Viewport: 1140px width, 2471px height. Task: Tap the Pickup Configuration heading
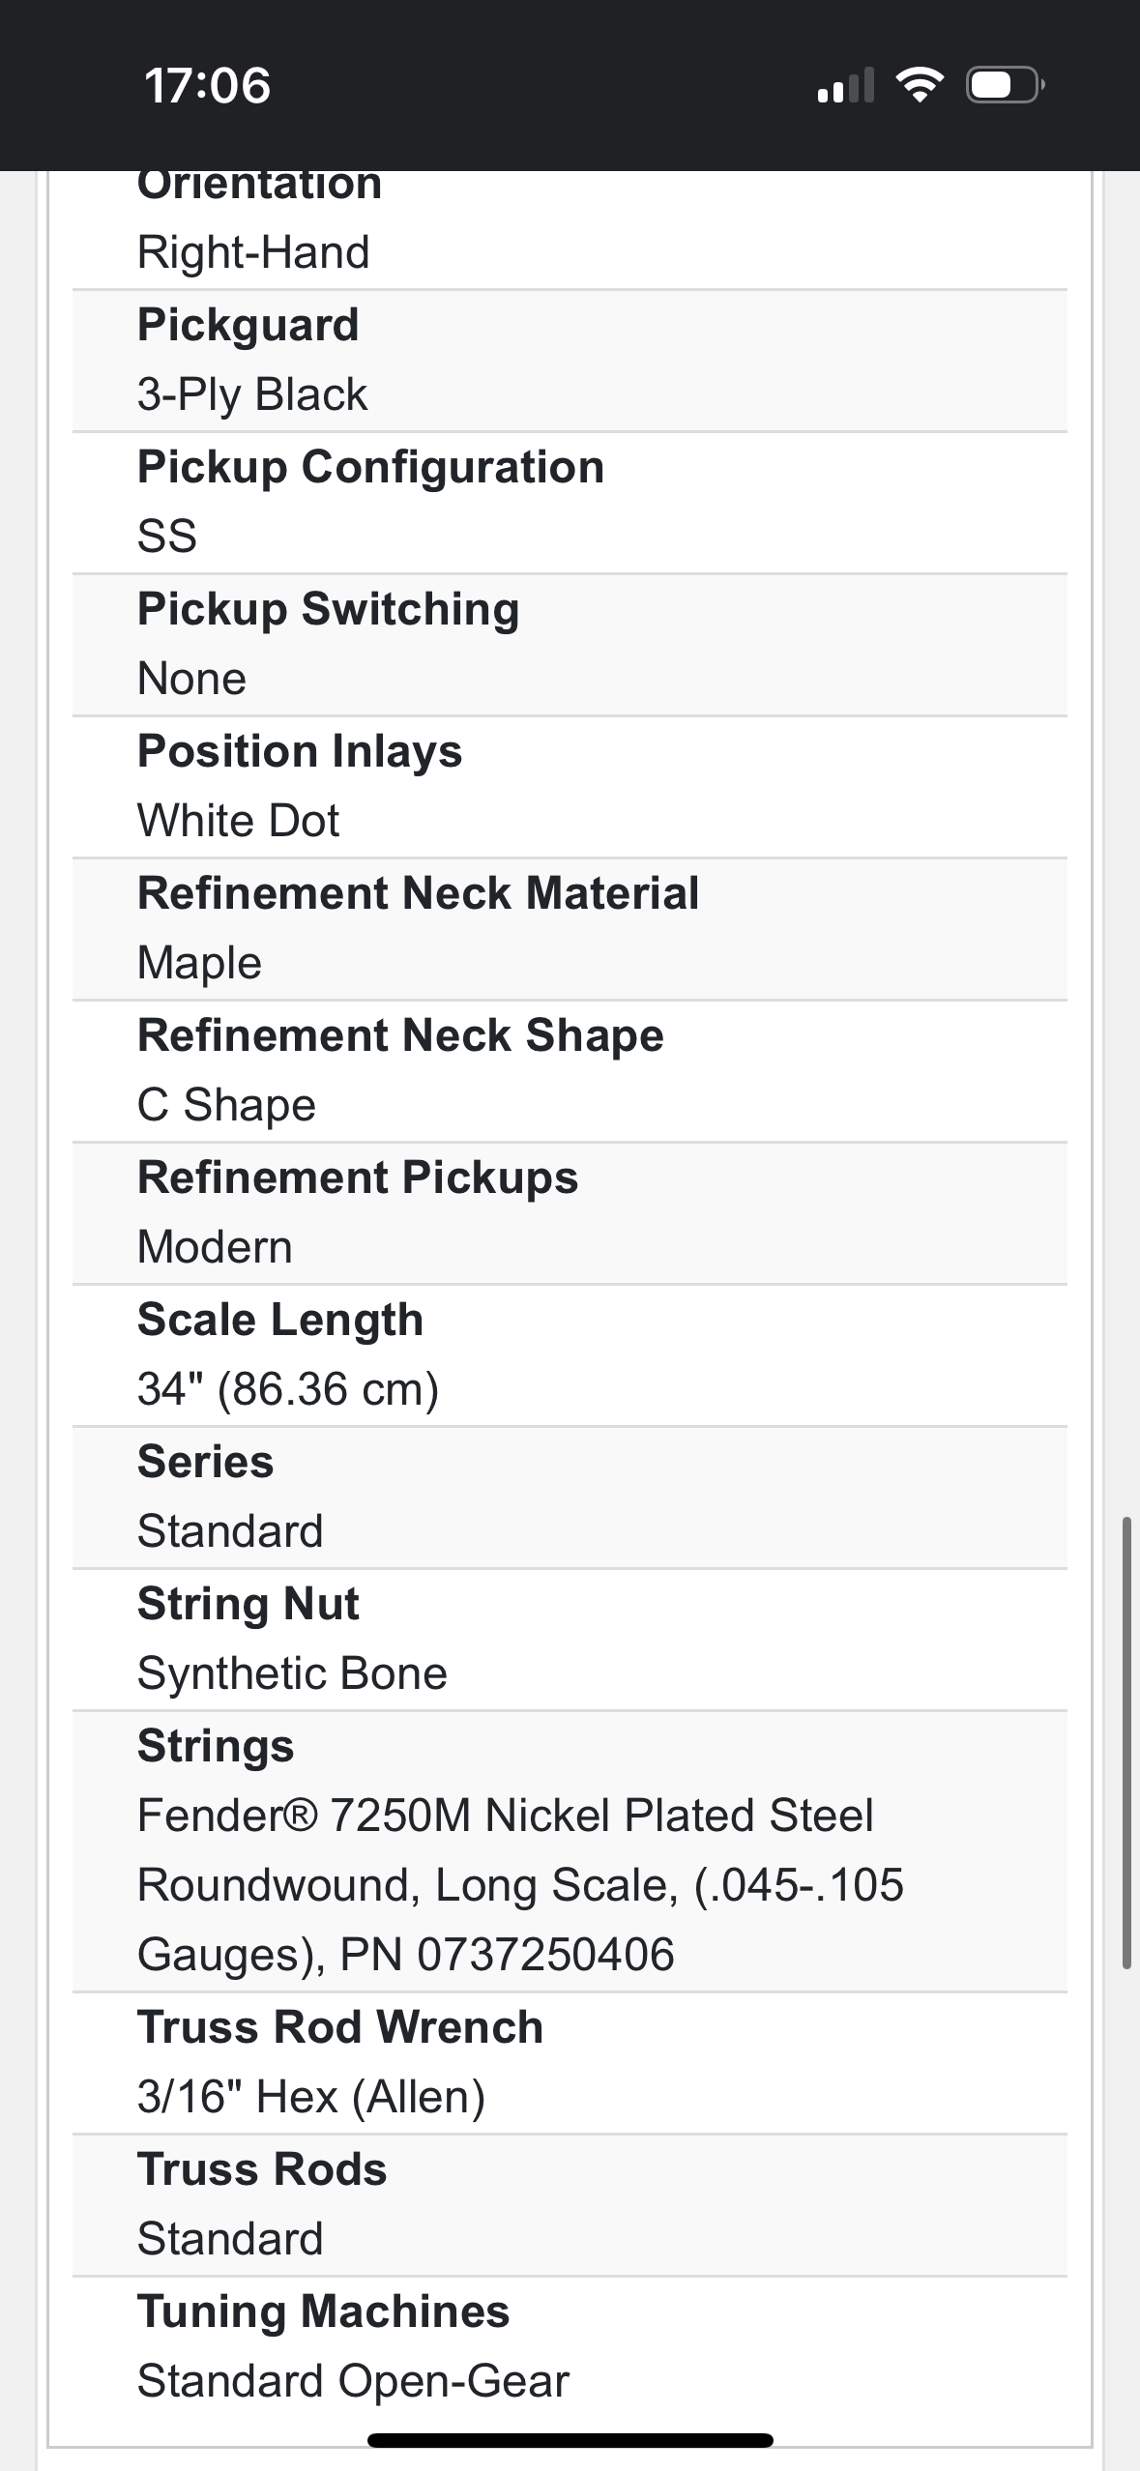click(x=370, y=467)
